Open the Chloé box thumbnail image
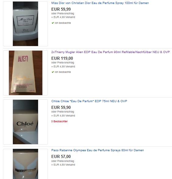Image resolution: width=172 pixels, height=179 pixels. (x=25, y=122)
